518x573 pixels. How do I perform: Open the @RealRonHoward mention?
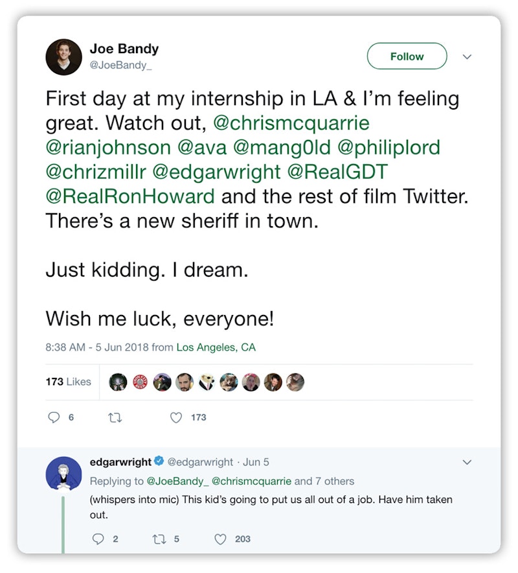[129, 196]
